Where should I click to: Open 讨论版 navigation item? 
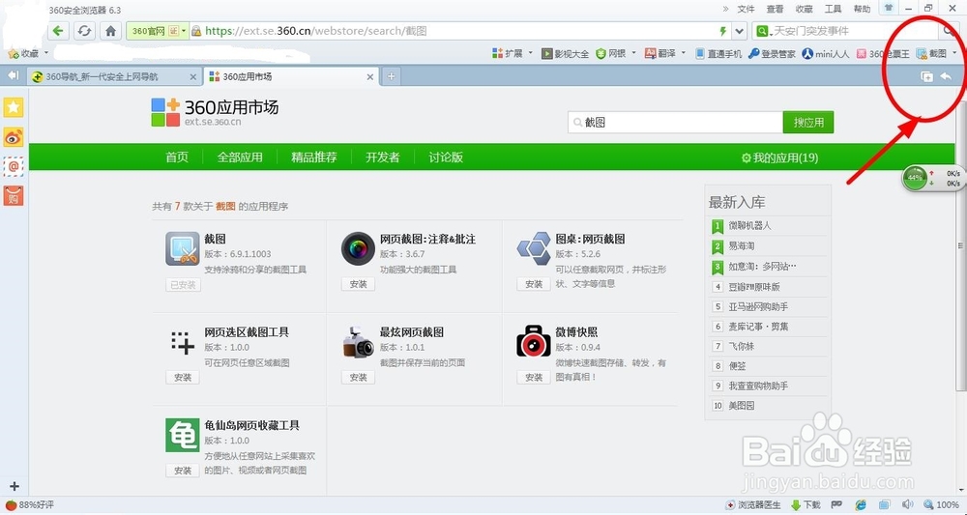tap(446, 157)
